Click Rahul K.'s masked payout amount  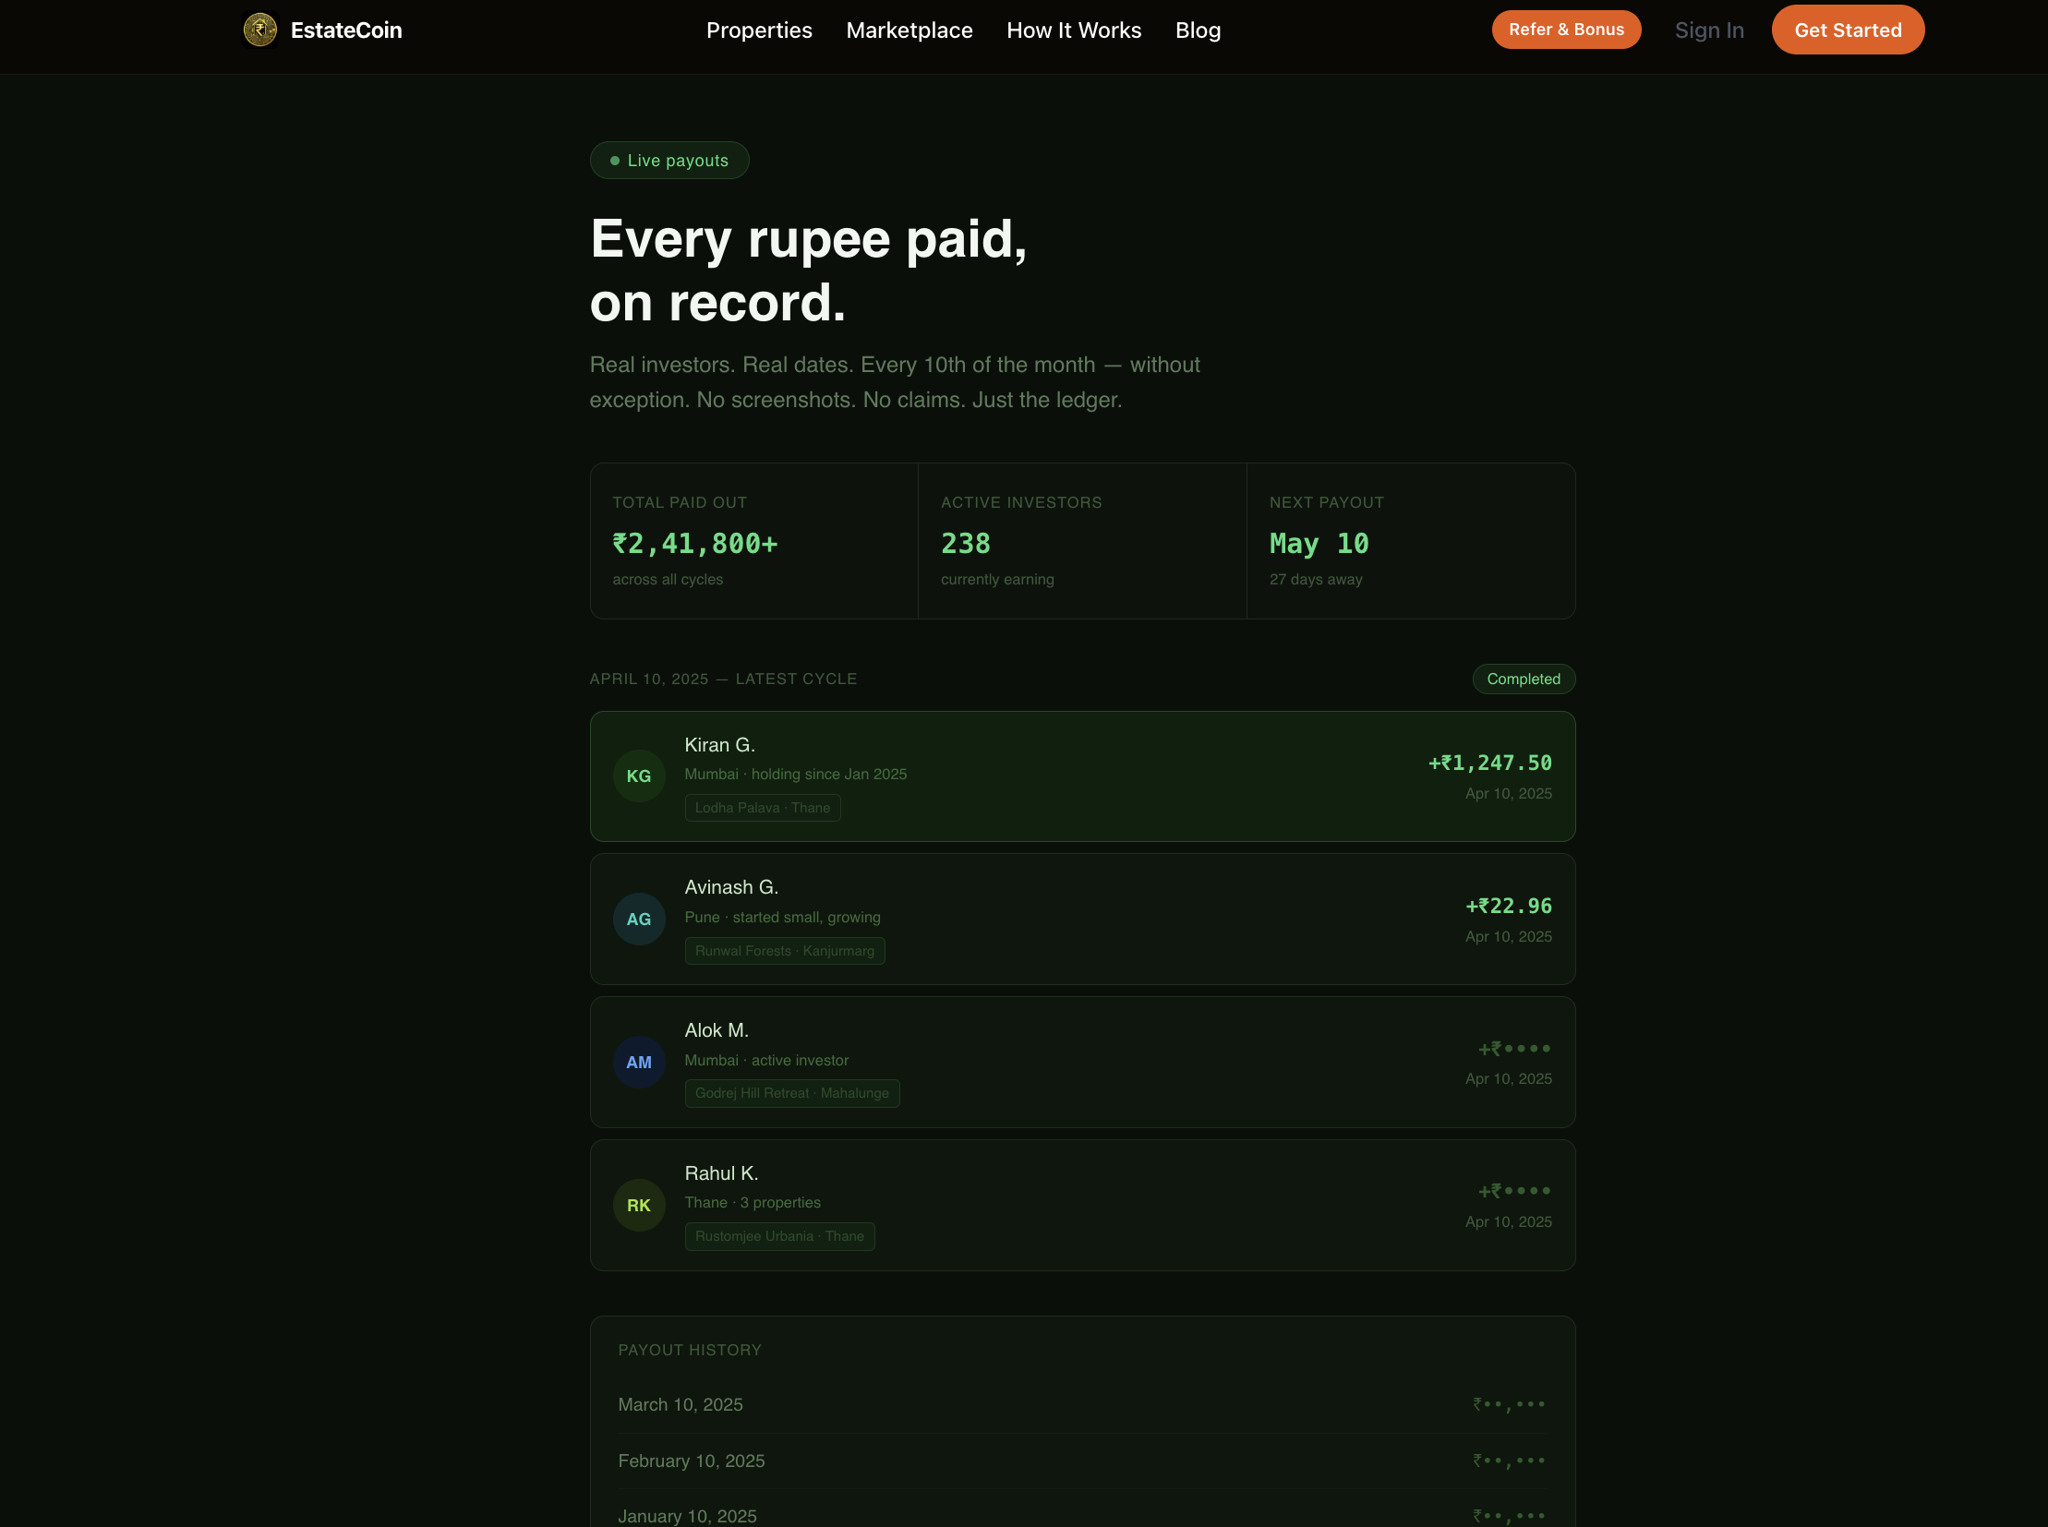point(1514,1192)
